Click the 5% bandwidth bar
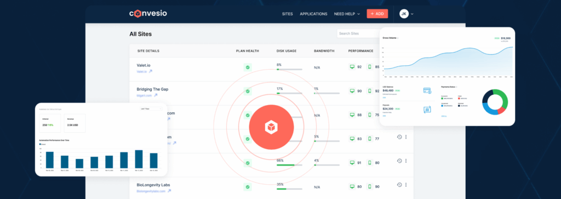 click(327, 141)
